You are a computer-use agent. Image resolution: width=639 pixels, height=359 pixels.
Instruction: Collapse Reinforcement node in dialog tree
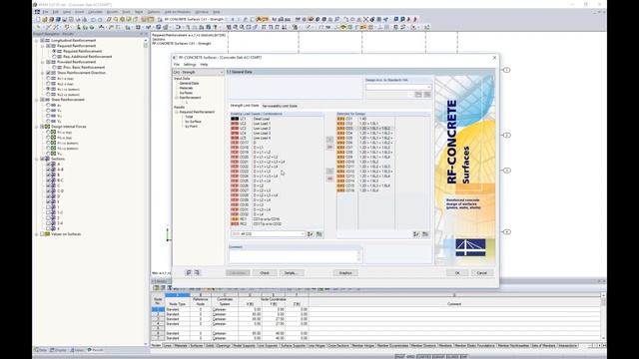[x=177, y=98]
